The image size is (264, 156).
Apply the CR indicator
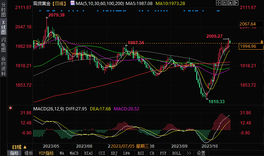pos(152,153)
